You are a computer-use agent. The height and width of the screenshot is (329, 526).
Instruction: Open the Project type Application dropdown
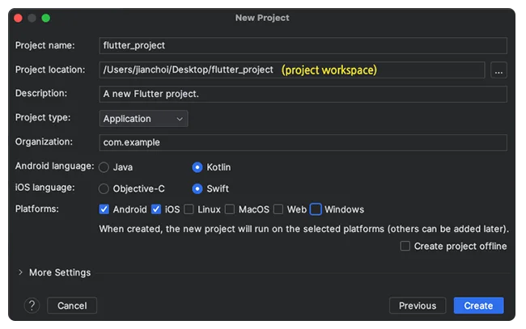click(143, 119)
